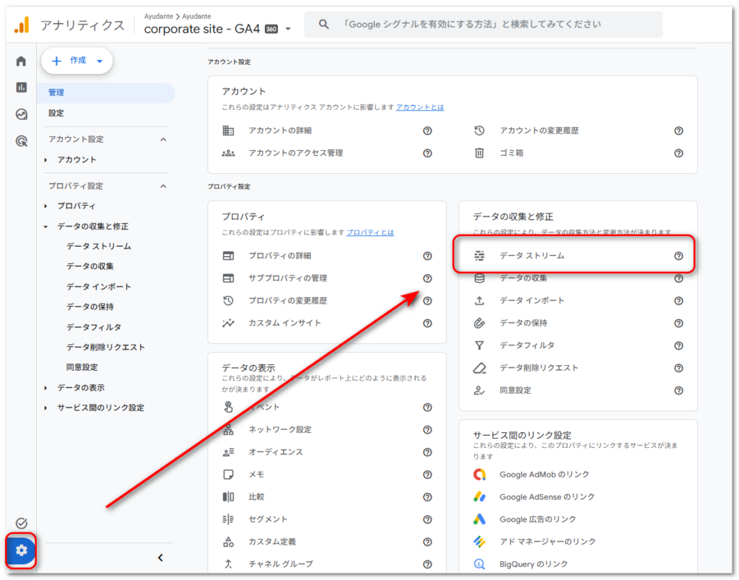This screenshot has width=739, height=580.
Task: Open アカウントの詳細 settings
Action: (280, 131)
